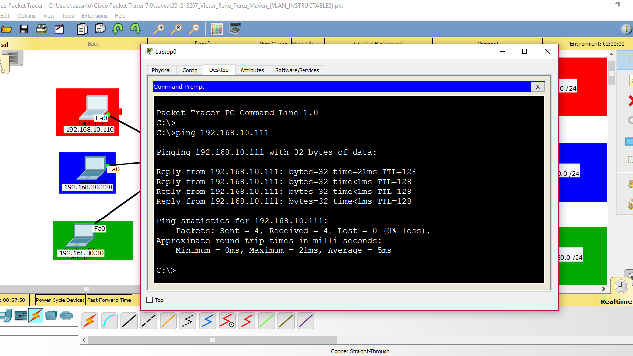Viewport: 633px width, 356px height.
Task: Pick the blue rectangle drawing tool
Action: click(629, 141)
